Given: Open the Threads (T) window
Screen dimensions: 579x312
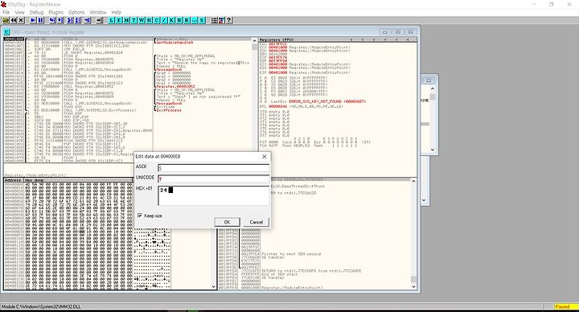Looking at the screenshot, I should click(x=134, y=20).
